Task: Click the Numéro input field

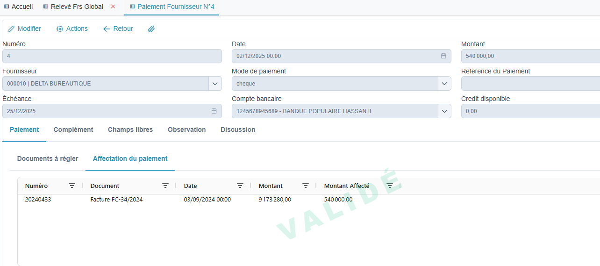Action: [112, 56]
